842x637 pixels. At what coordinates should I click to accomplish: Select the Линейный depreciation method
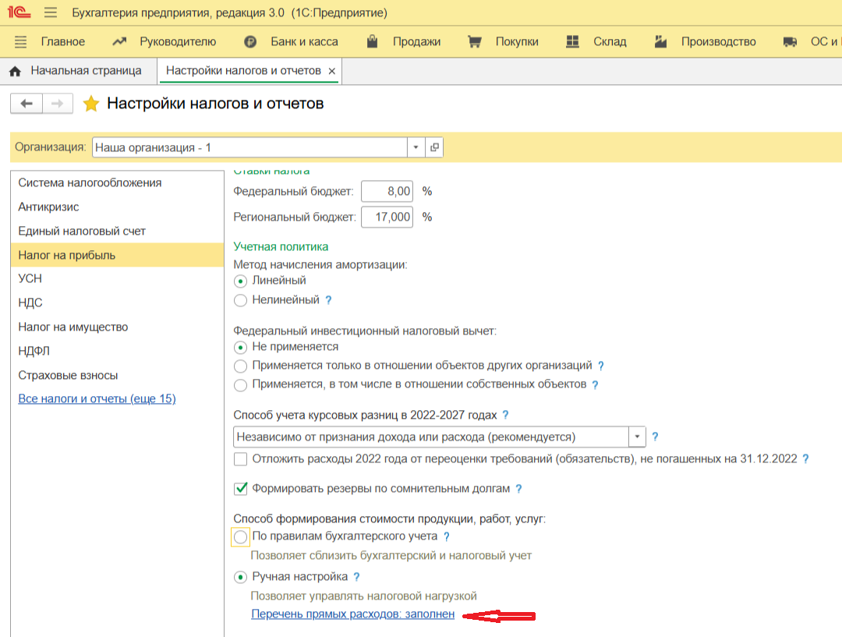click(x=241, y=281)
